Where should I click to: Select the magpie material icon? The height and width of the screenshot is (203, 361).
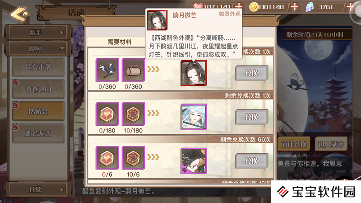(x=107, y=70)
